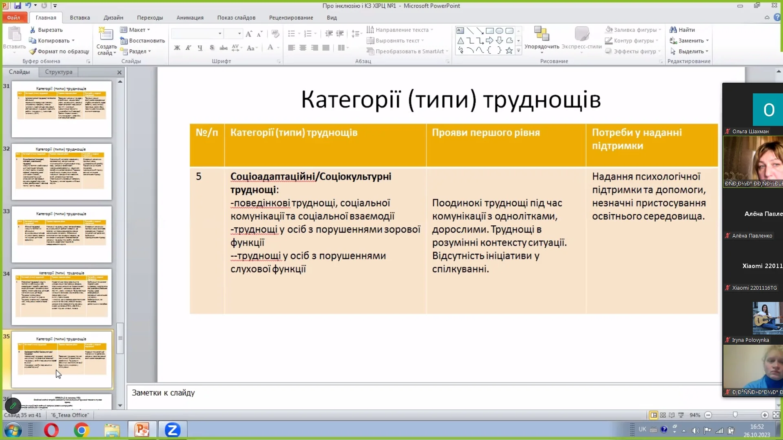Toggle italic (К) formatting
The width and height of the screenshot is (783, 440).
coord(188,48)
